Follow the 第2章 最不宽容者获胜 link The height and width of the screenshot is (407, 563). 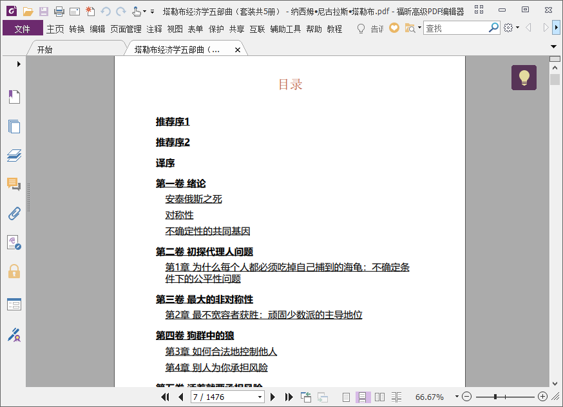(263, 315)
